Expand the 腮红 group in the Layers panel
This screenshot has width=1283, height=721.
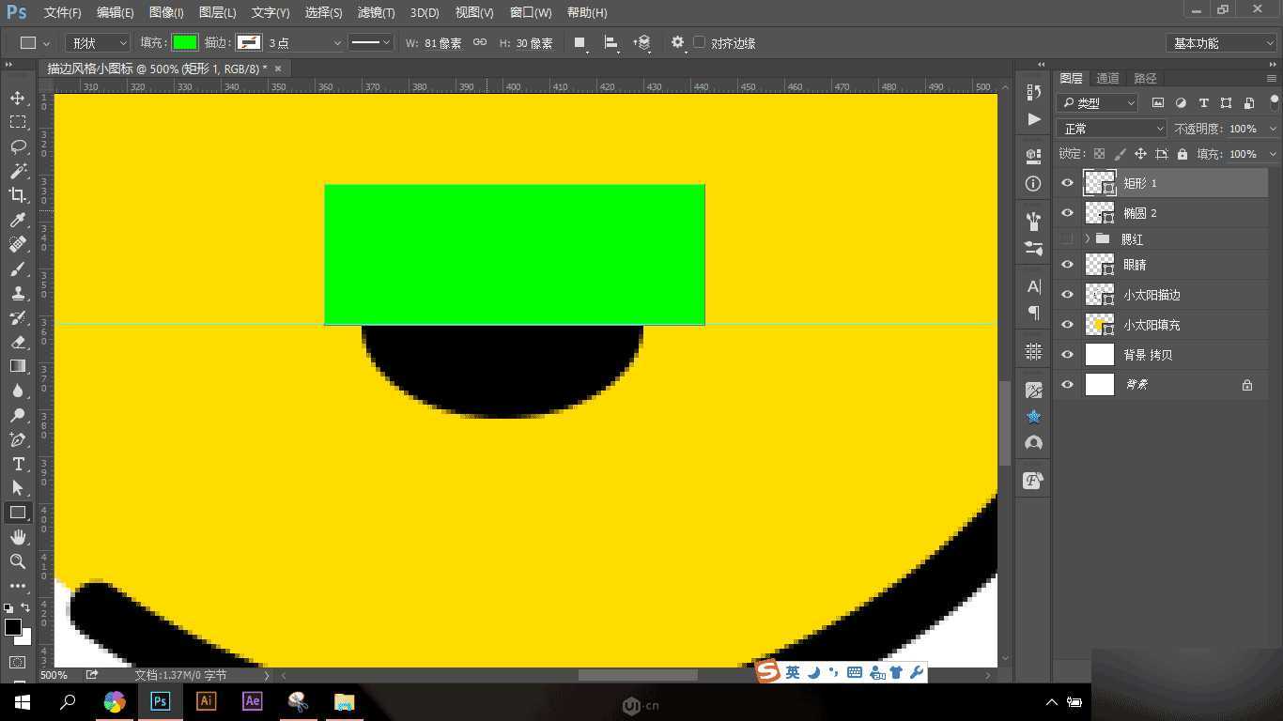pos(1087,238)
